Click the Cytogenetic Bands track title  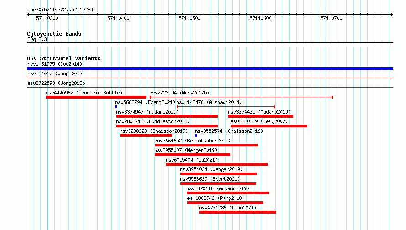point(54,34)
